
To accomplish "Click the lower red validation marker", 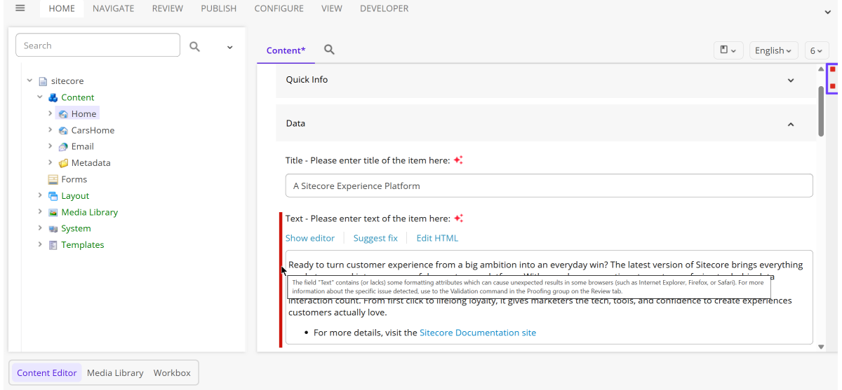I will pyautogui.click(x=833, y=86).
